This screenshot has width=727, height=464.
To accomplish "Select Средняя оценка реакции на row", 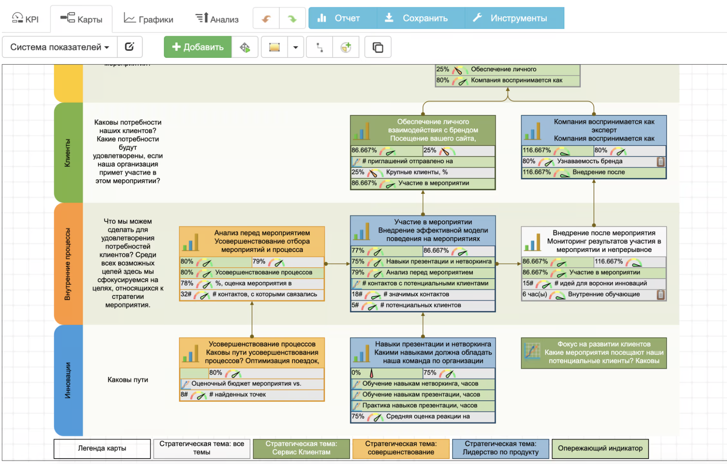I will pos(423,417).
